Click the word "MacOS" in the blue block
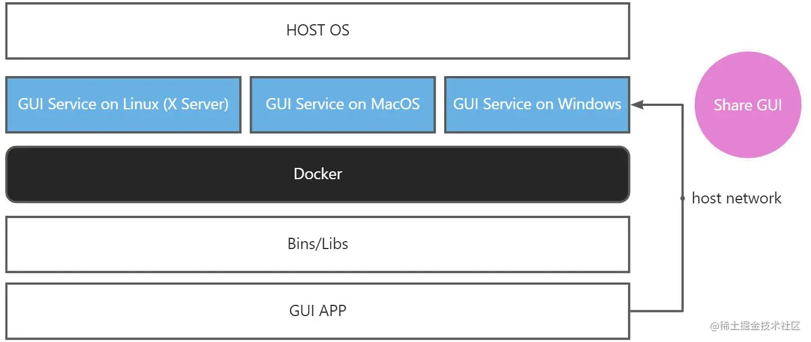 click(395, 104)
